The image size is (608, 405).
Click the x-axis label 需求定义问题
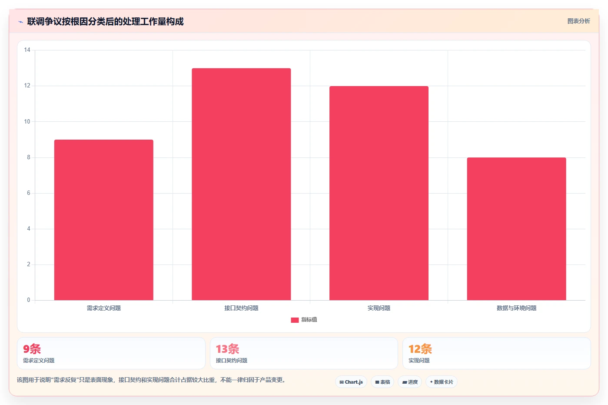point(103,308)
